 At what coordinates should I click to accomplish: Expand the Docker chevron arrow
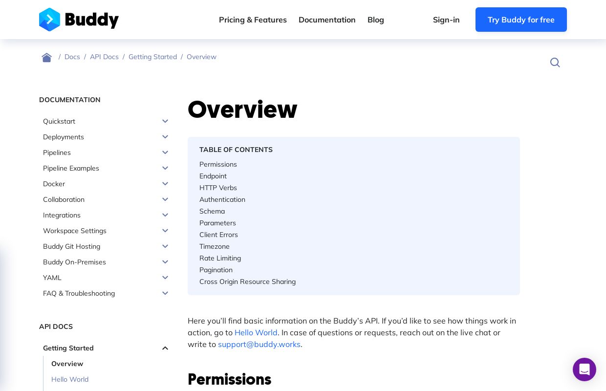point(165,184)
